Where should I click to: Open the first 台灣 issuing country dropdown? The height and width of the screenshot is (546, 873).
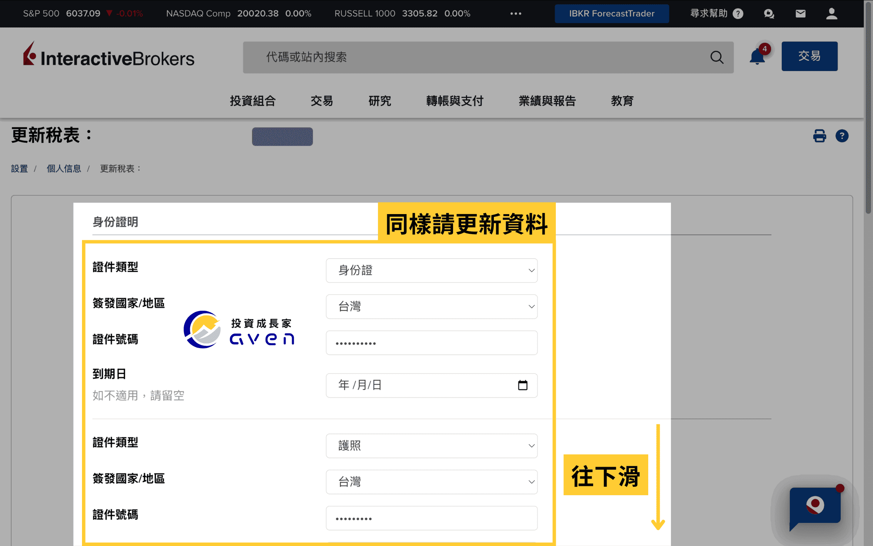tap(431, 306)
